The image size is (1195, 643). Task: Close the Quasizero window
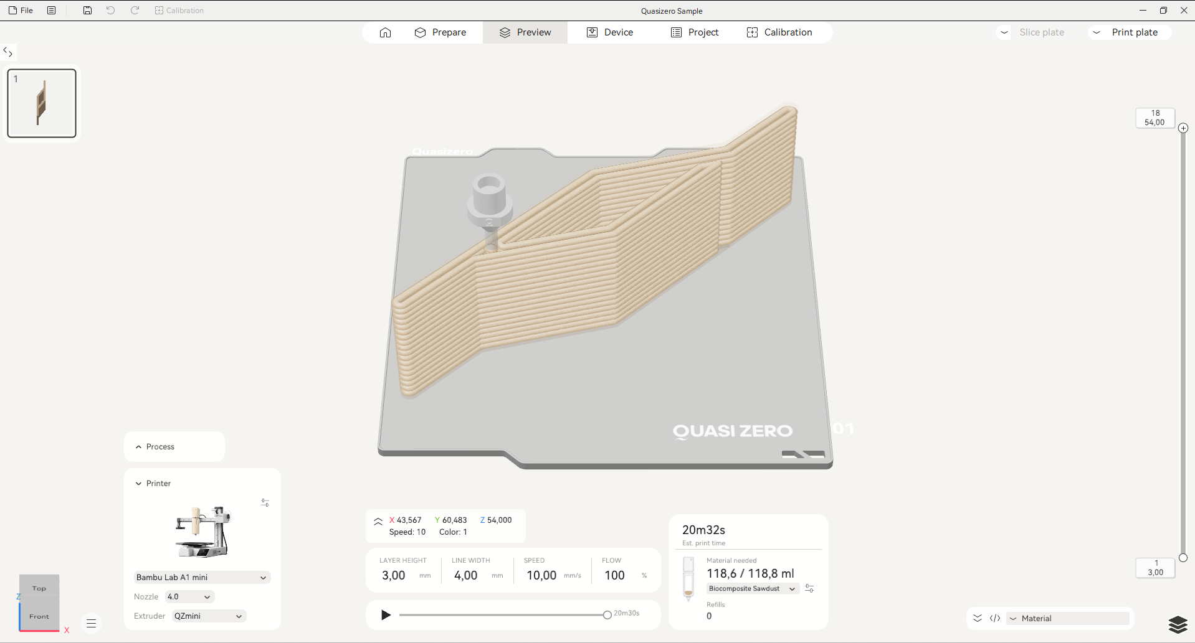tap(1184, 11)
